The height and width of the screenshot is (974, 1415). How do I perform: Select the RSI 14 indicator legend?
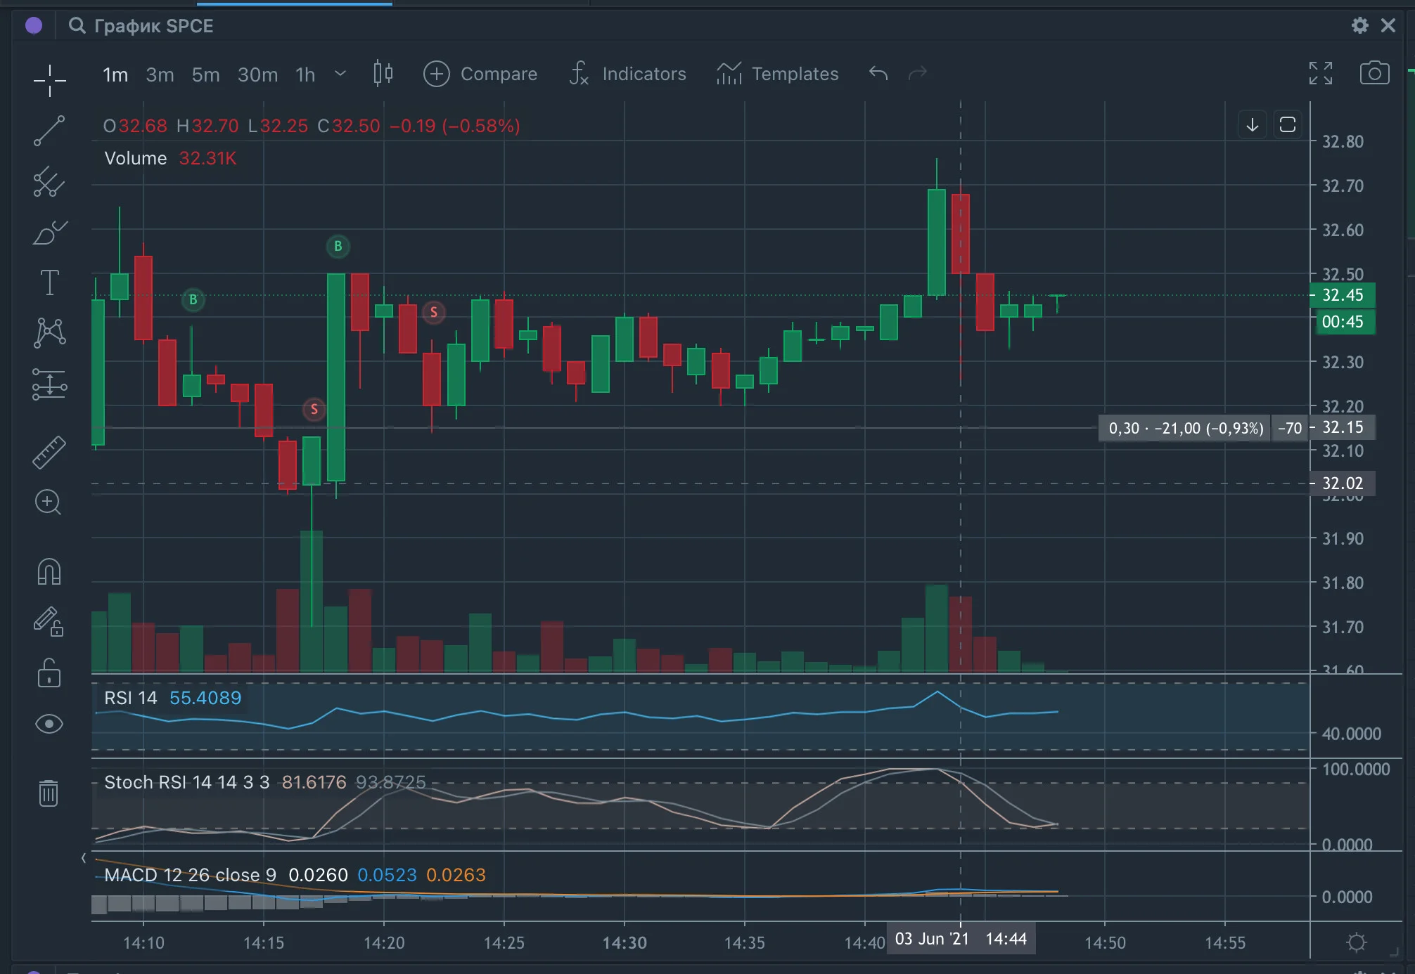click(131, 698)
